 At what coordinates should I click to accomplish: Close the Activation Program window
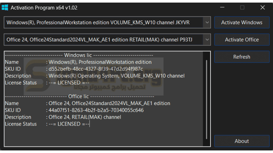click(263, 7)
